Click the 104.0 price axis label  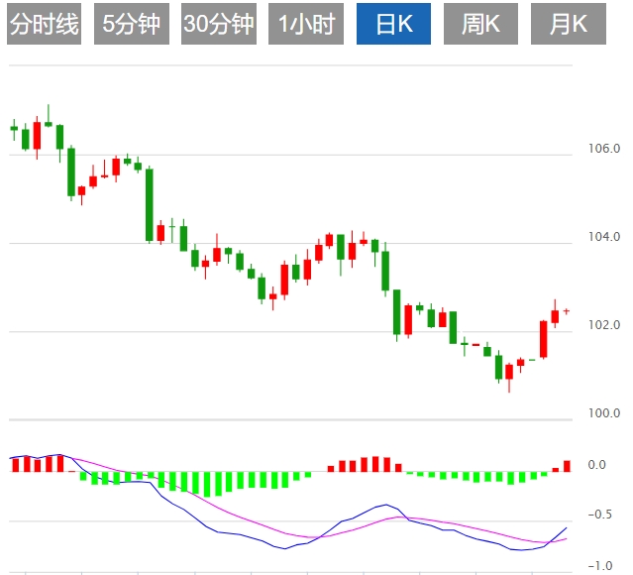point(603,237)
